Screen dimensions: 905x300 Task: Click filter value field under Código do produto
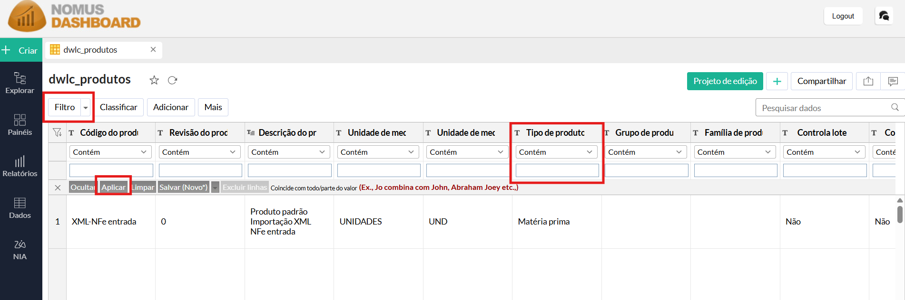(x=111, y=170)
